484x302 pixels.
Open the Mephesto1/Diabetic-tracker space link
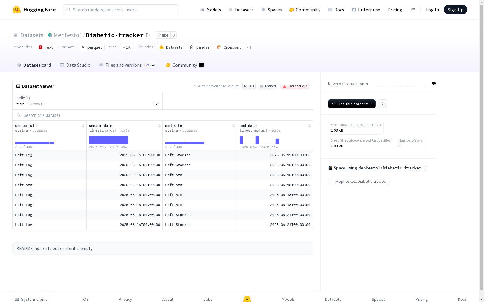(359, 181)
